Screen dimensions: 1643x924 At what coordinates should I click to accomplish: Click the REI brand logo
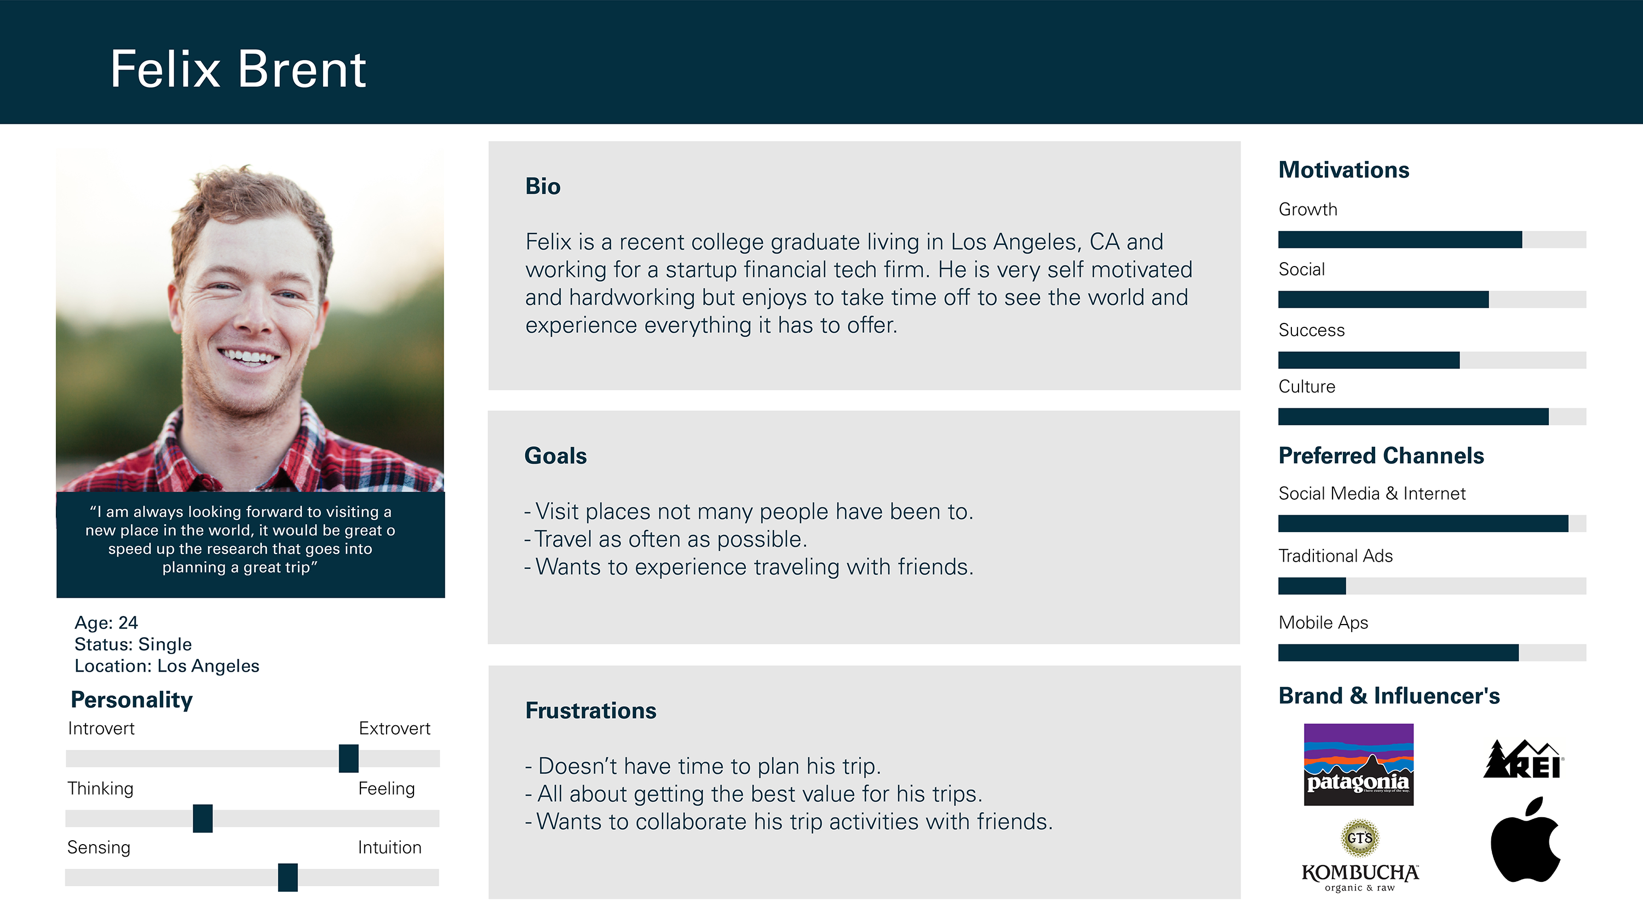point(1524,759)
